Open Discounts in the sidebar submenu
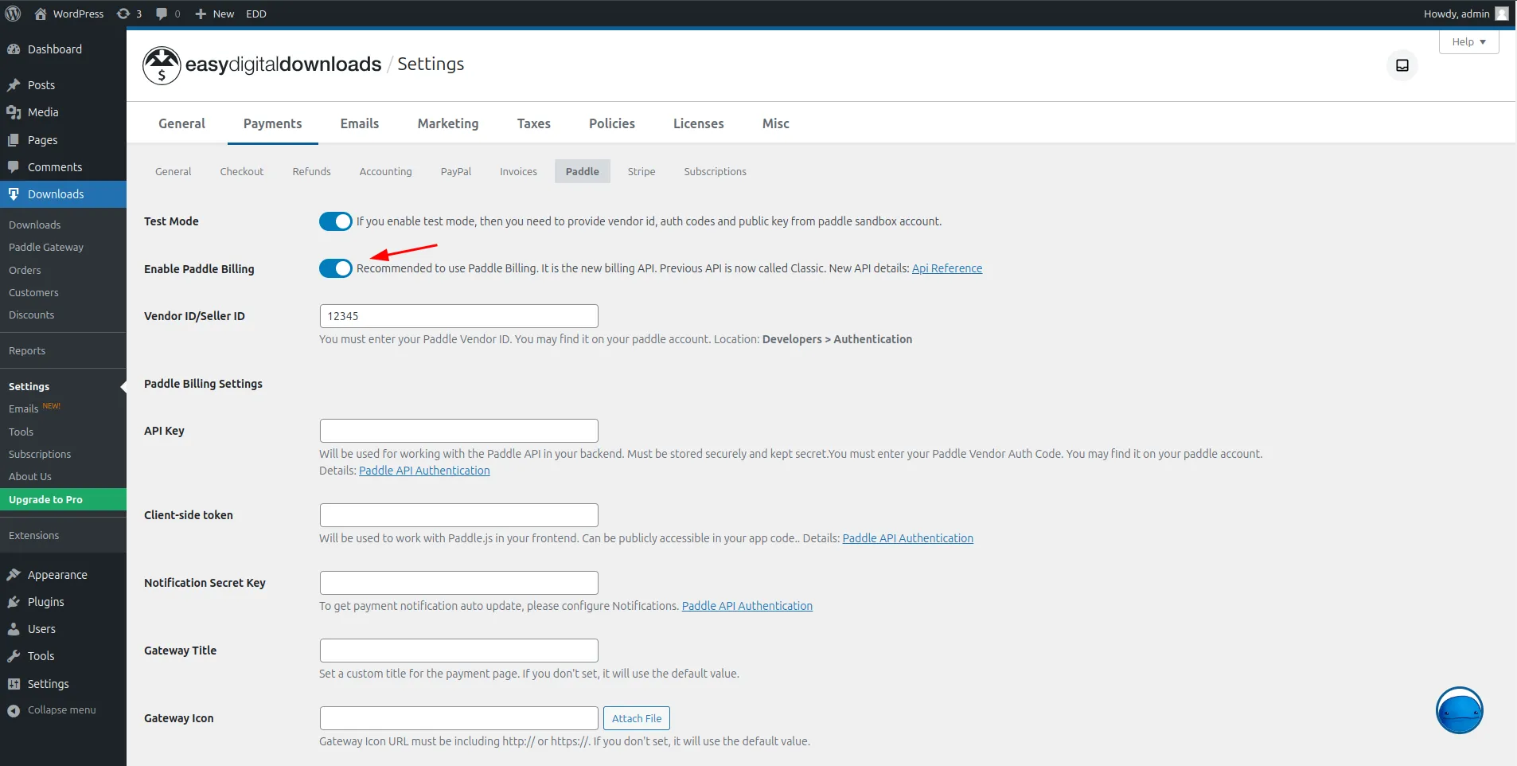This screenshot has height=766, width=1517. [32, 315]
